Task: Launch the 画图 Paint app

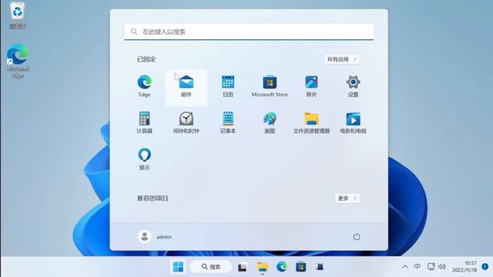Action: click(x=270, y=123)
